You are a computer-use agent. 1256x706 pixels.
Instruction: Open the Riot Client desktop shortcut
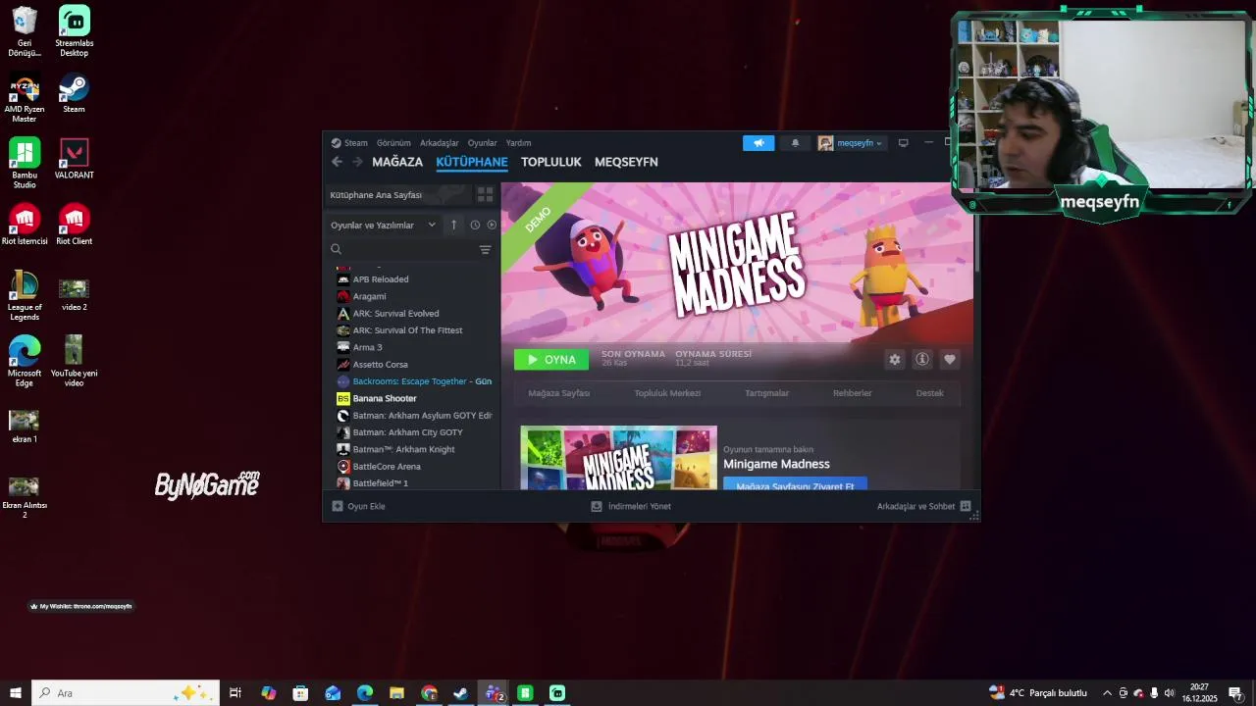point(75,225)
